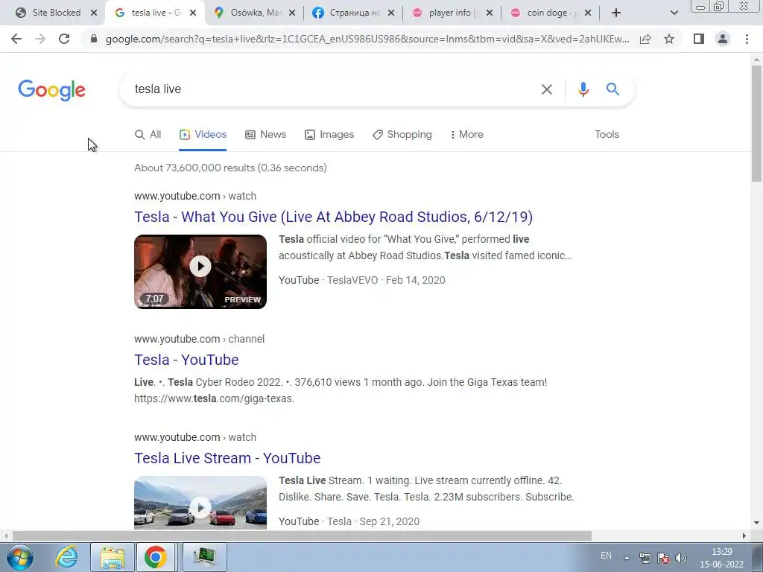Click the browser address bar URL
This screenshot has width=763, height=572.
pos(367,39)
